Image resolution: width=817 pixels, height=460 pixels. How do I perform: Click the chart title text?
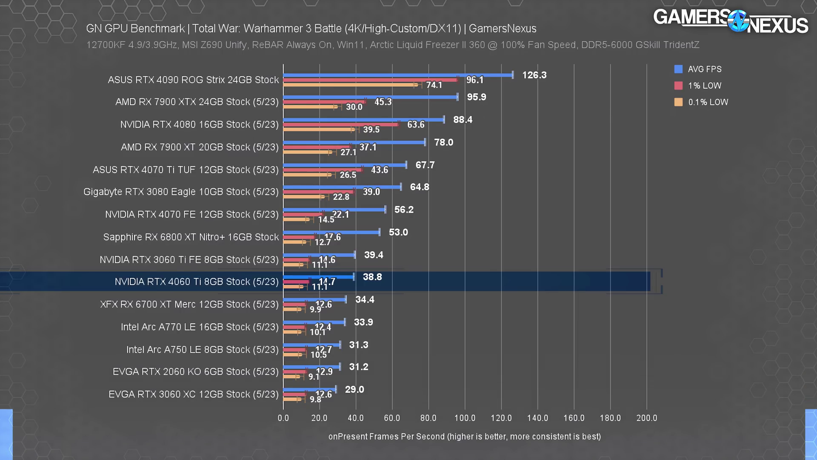[x=311, y=29]
